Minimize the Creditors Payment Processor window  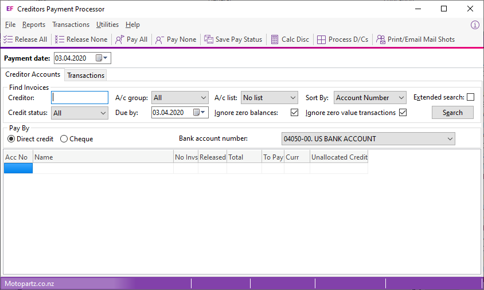click(x=418, y=9)
